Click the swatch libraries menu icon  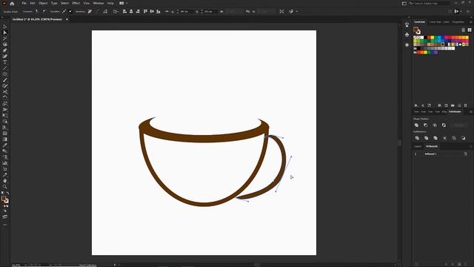click(416, 105)
